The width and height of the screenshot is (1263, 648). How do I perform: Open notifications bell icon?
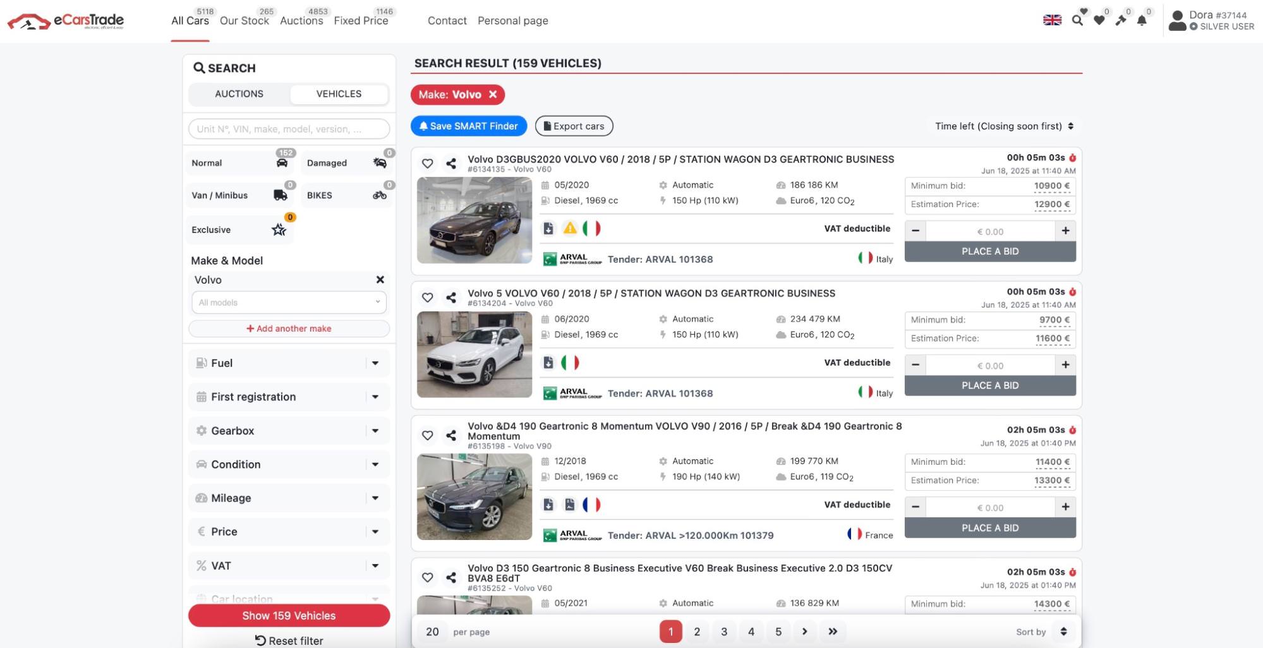click(1142, 20)
